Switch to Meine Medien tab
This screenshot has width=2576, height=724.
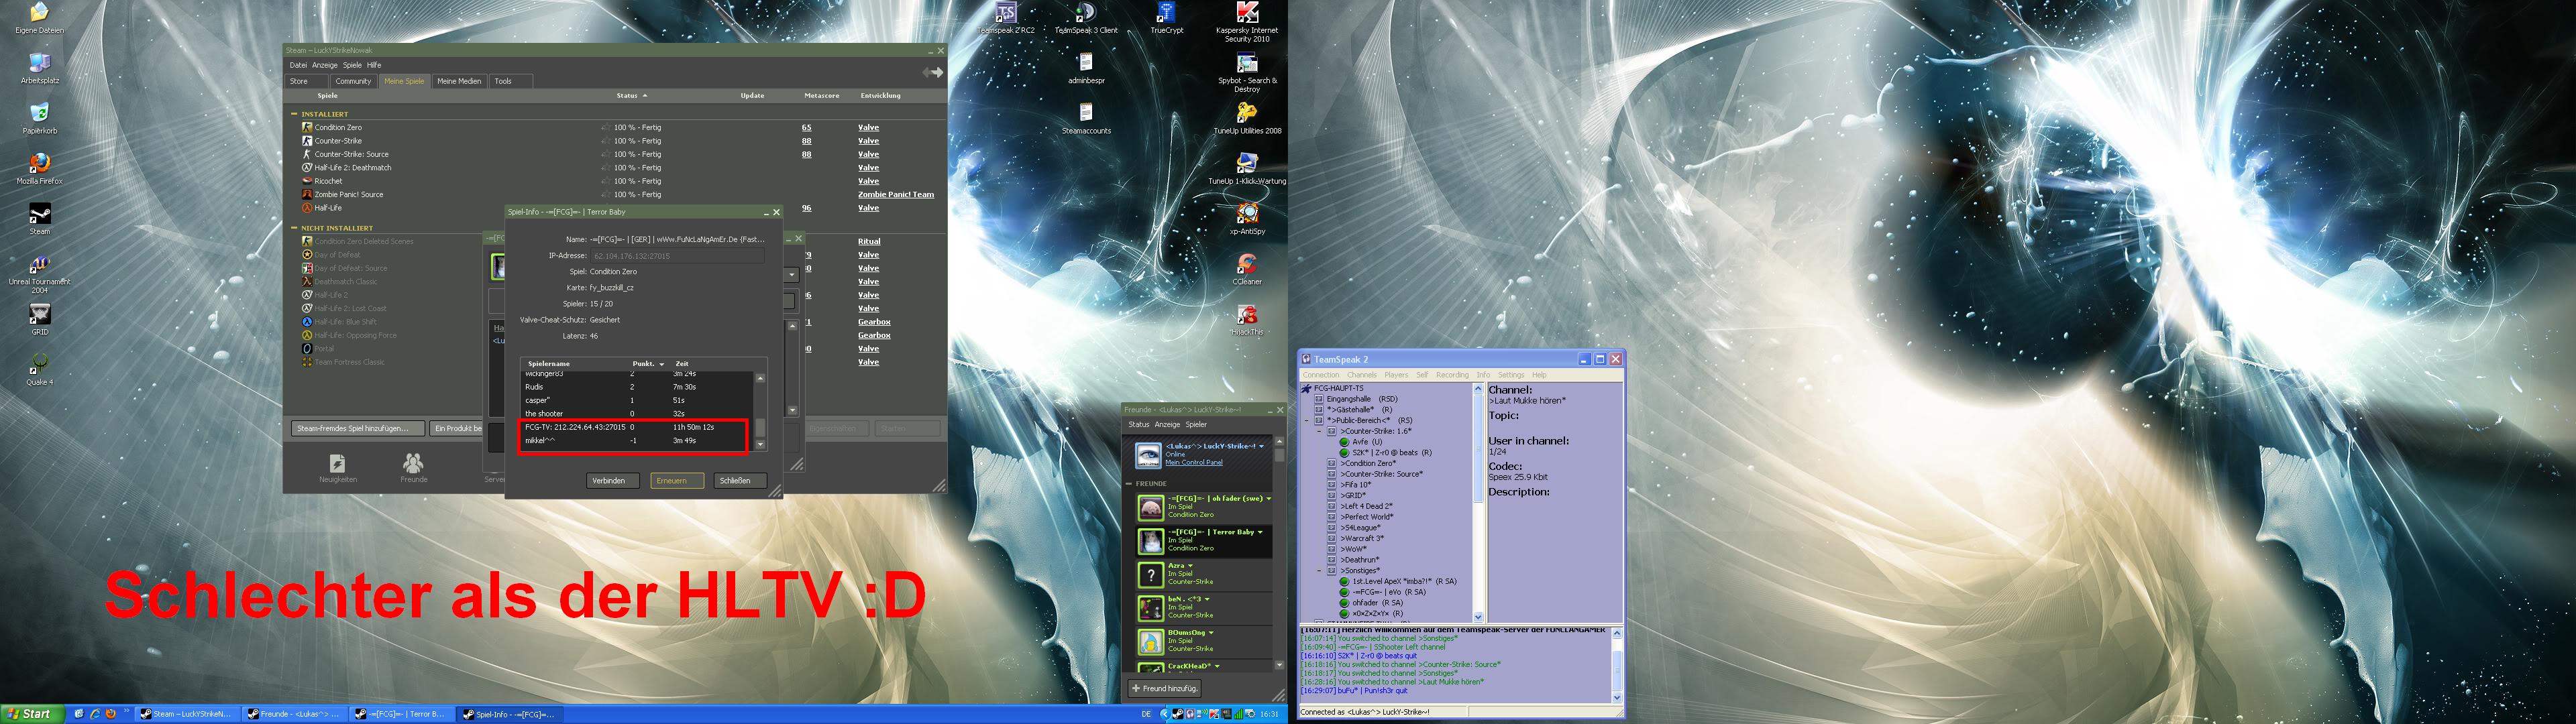(459, 81)
